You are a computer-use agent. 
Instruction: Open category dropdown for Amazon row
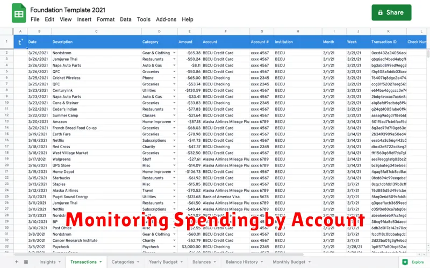pos(174,121)
